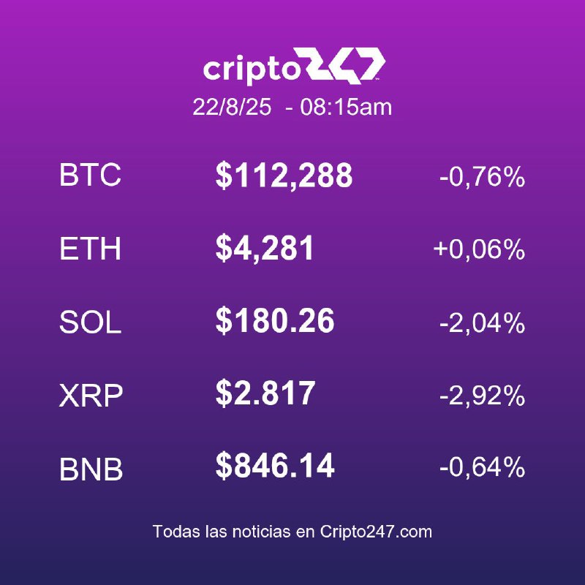Viewport: 585px width, 585px height.
Task: Click the 08:15am timestamp
Action: tap(346, 107)
